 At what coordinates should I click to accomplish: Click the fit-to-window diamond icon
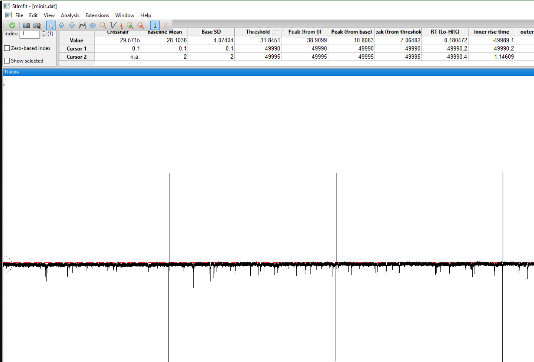coord(92,25)
